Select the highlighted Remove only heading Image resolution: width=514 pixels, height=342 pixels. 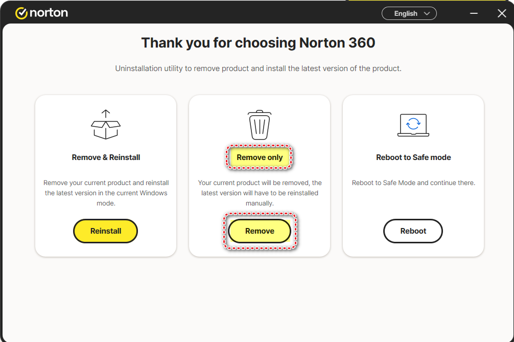tap(260, 157)
